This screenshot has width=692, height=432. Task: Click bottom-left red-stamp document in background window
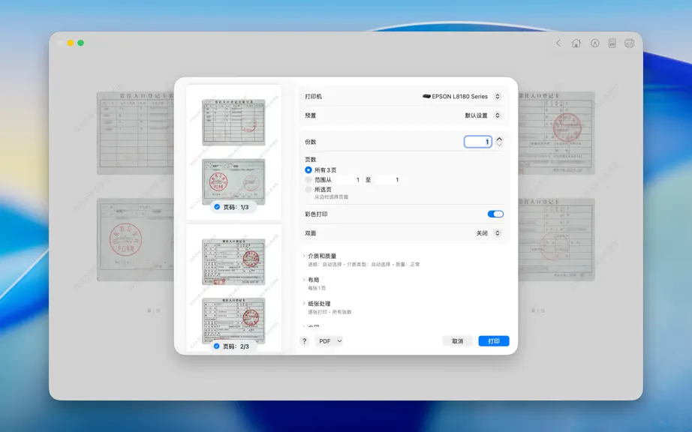[136, 239]
